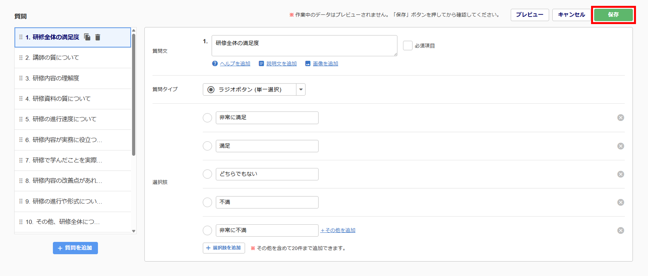Delete the '満足' choice using its X icon
The width and height of the screenshot is (648, 276).
pyautogui.click(x=620, y=146)
